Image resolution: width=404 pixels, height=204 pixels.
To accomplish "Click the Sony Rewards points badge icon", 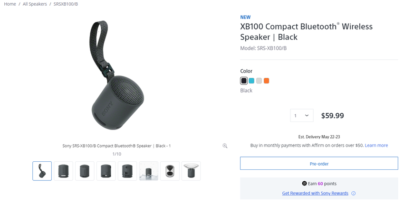I will point(304,184).
